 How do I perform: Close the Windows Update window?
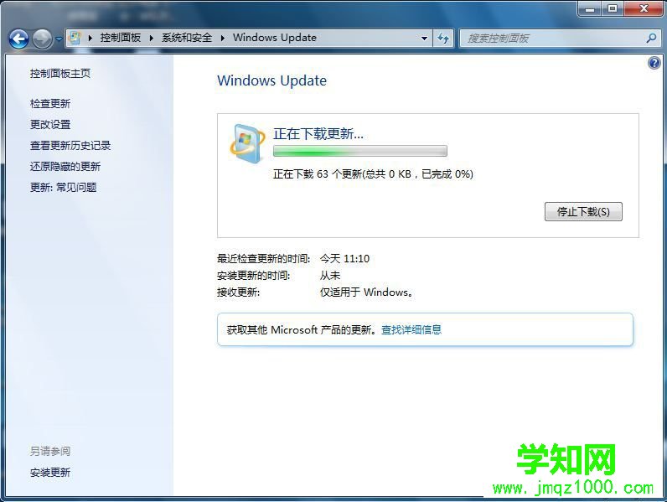click(x=644, y=8)
